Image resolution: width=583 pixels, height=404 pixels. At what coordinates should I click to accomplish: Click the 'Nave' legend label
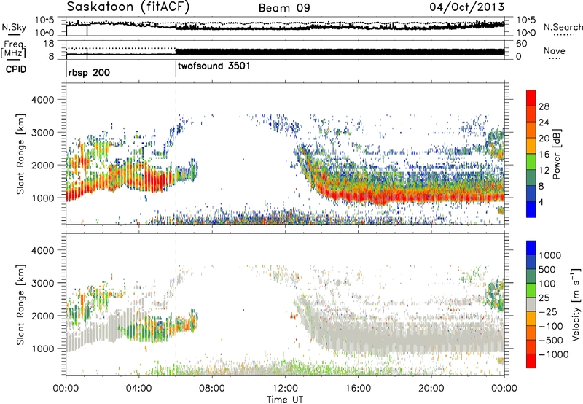[555, 51]
